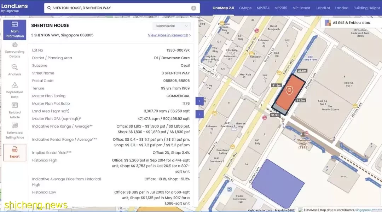Click the yellow marker near Westin S'pore

click(355, 106)
